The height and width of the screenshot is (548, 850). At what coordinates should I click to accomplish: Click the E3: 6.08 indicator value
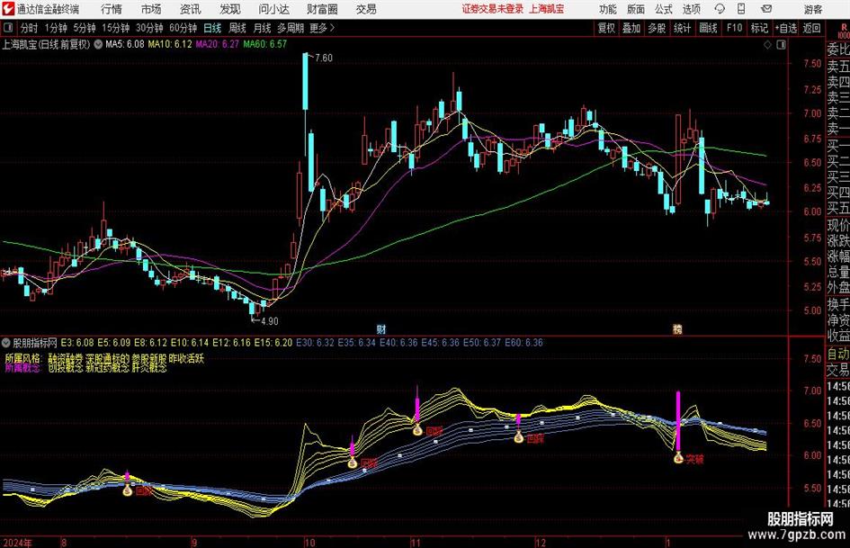77,343
